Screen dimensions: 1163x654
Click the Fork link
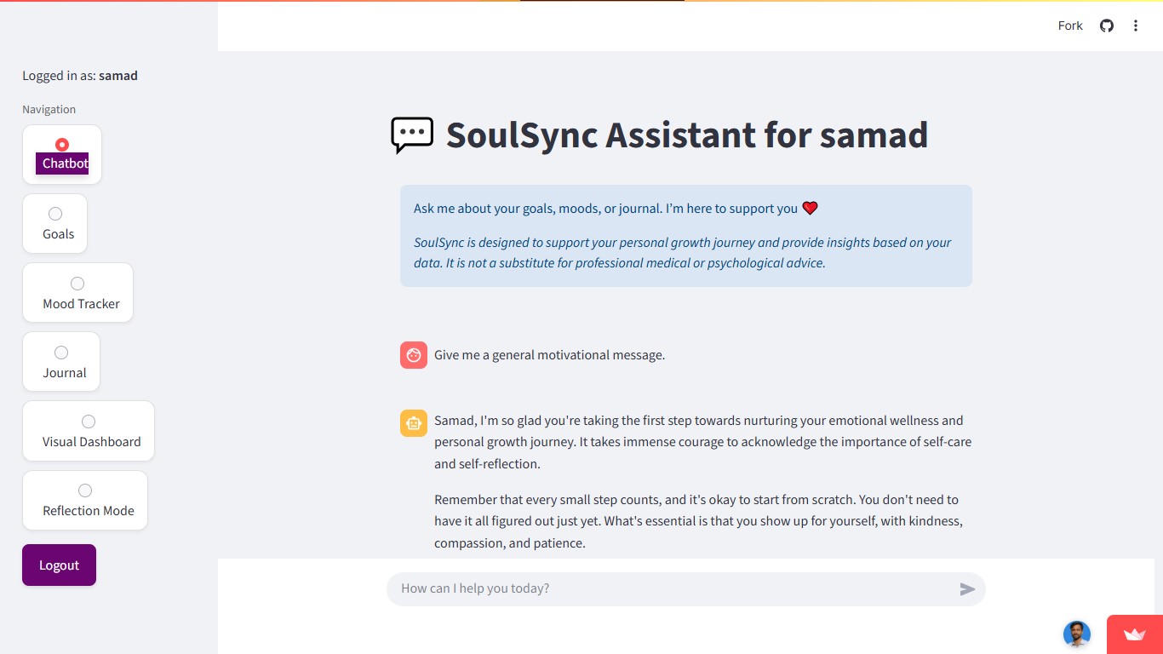[x=1070, y=26]
